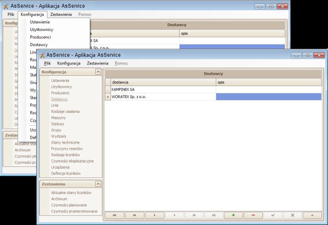Open Dostawcy in front sidebar

tap(59, 99)
